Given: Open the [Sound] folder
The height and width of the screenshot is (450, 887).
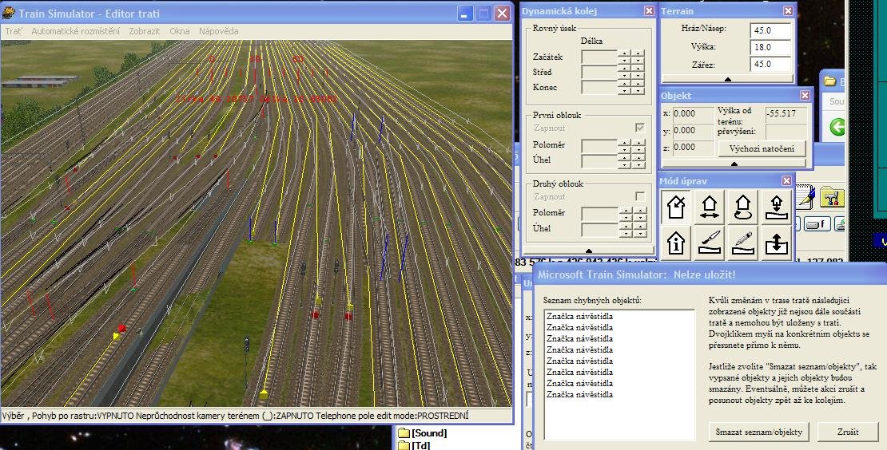Looking at the screenshot, I should (x=423, y=433).
